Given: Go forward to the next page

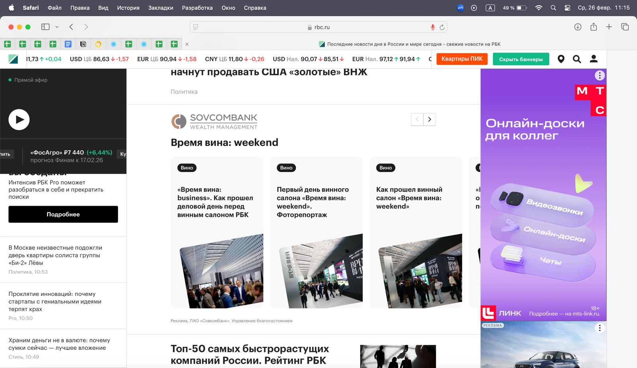Looking at the screenshot, I should tap(86, 27).
